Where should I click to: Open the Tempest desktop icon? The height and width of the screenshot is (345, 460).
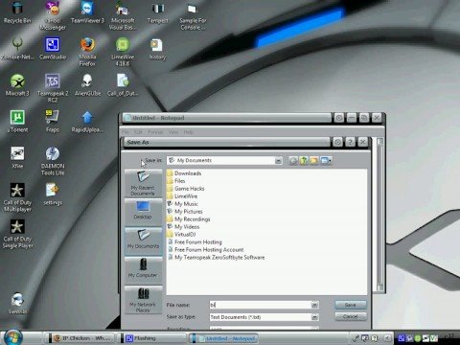coord(157,12)
